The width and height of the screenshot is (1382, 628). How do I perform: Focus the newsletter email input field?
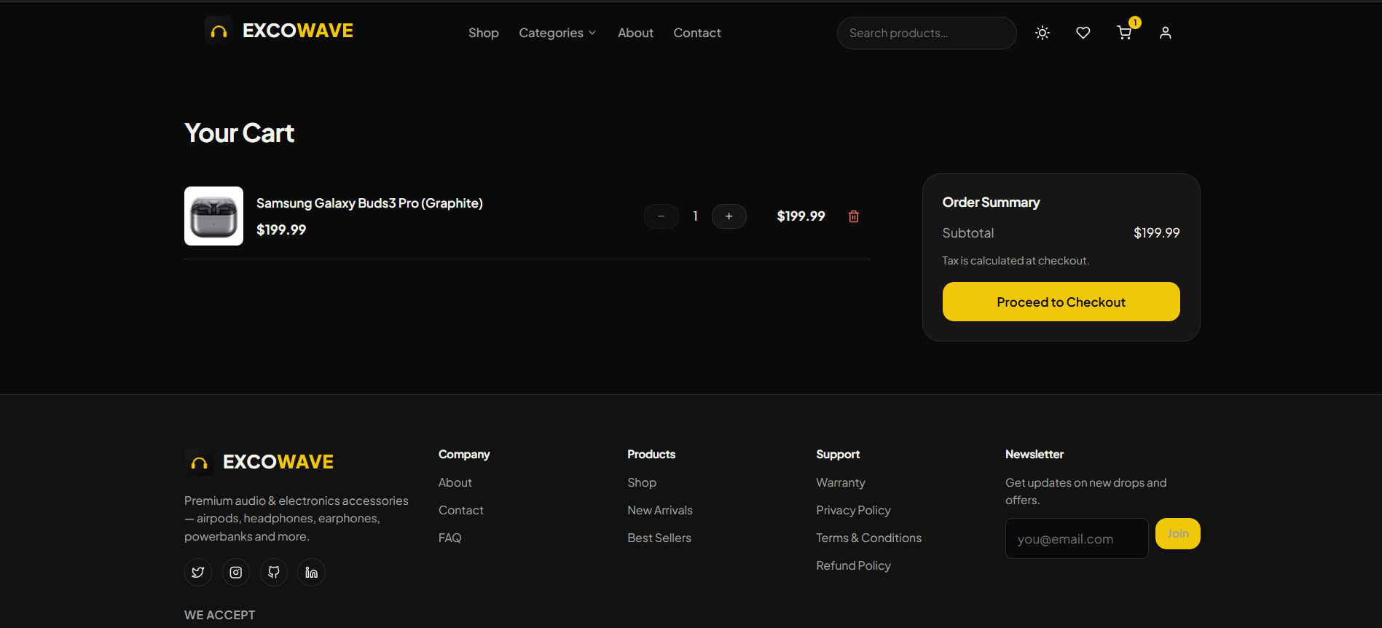(x=1077, y=538)
